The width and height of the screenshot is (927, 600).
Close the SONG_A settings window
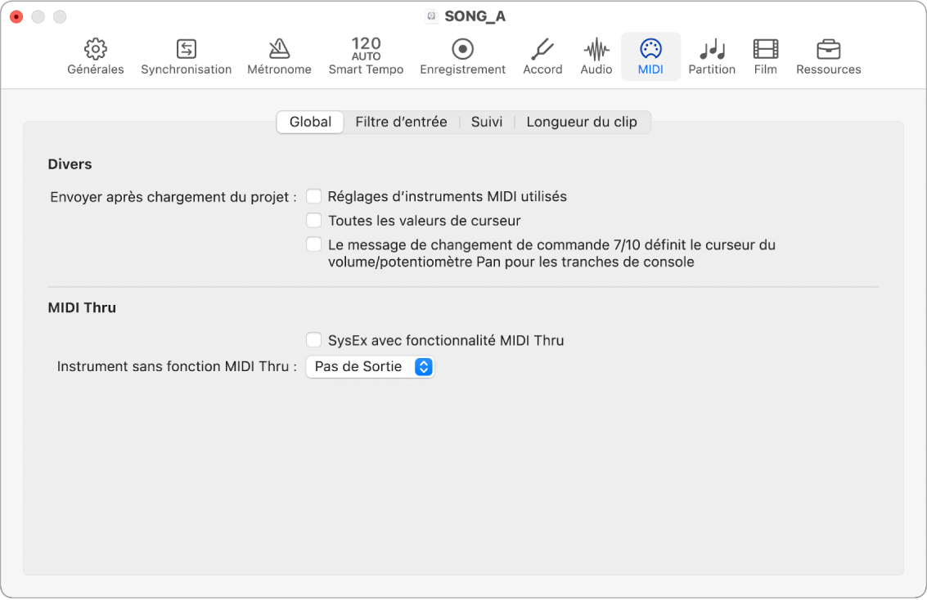pos(16,16)
